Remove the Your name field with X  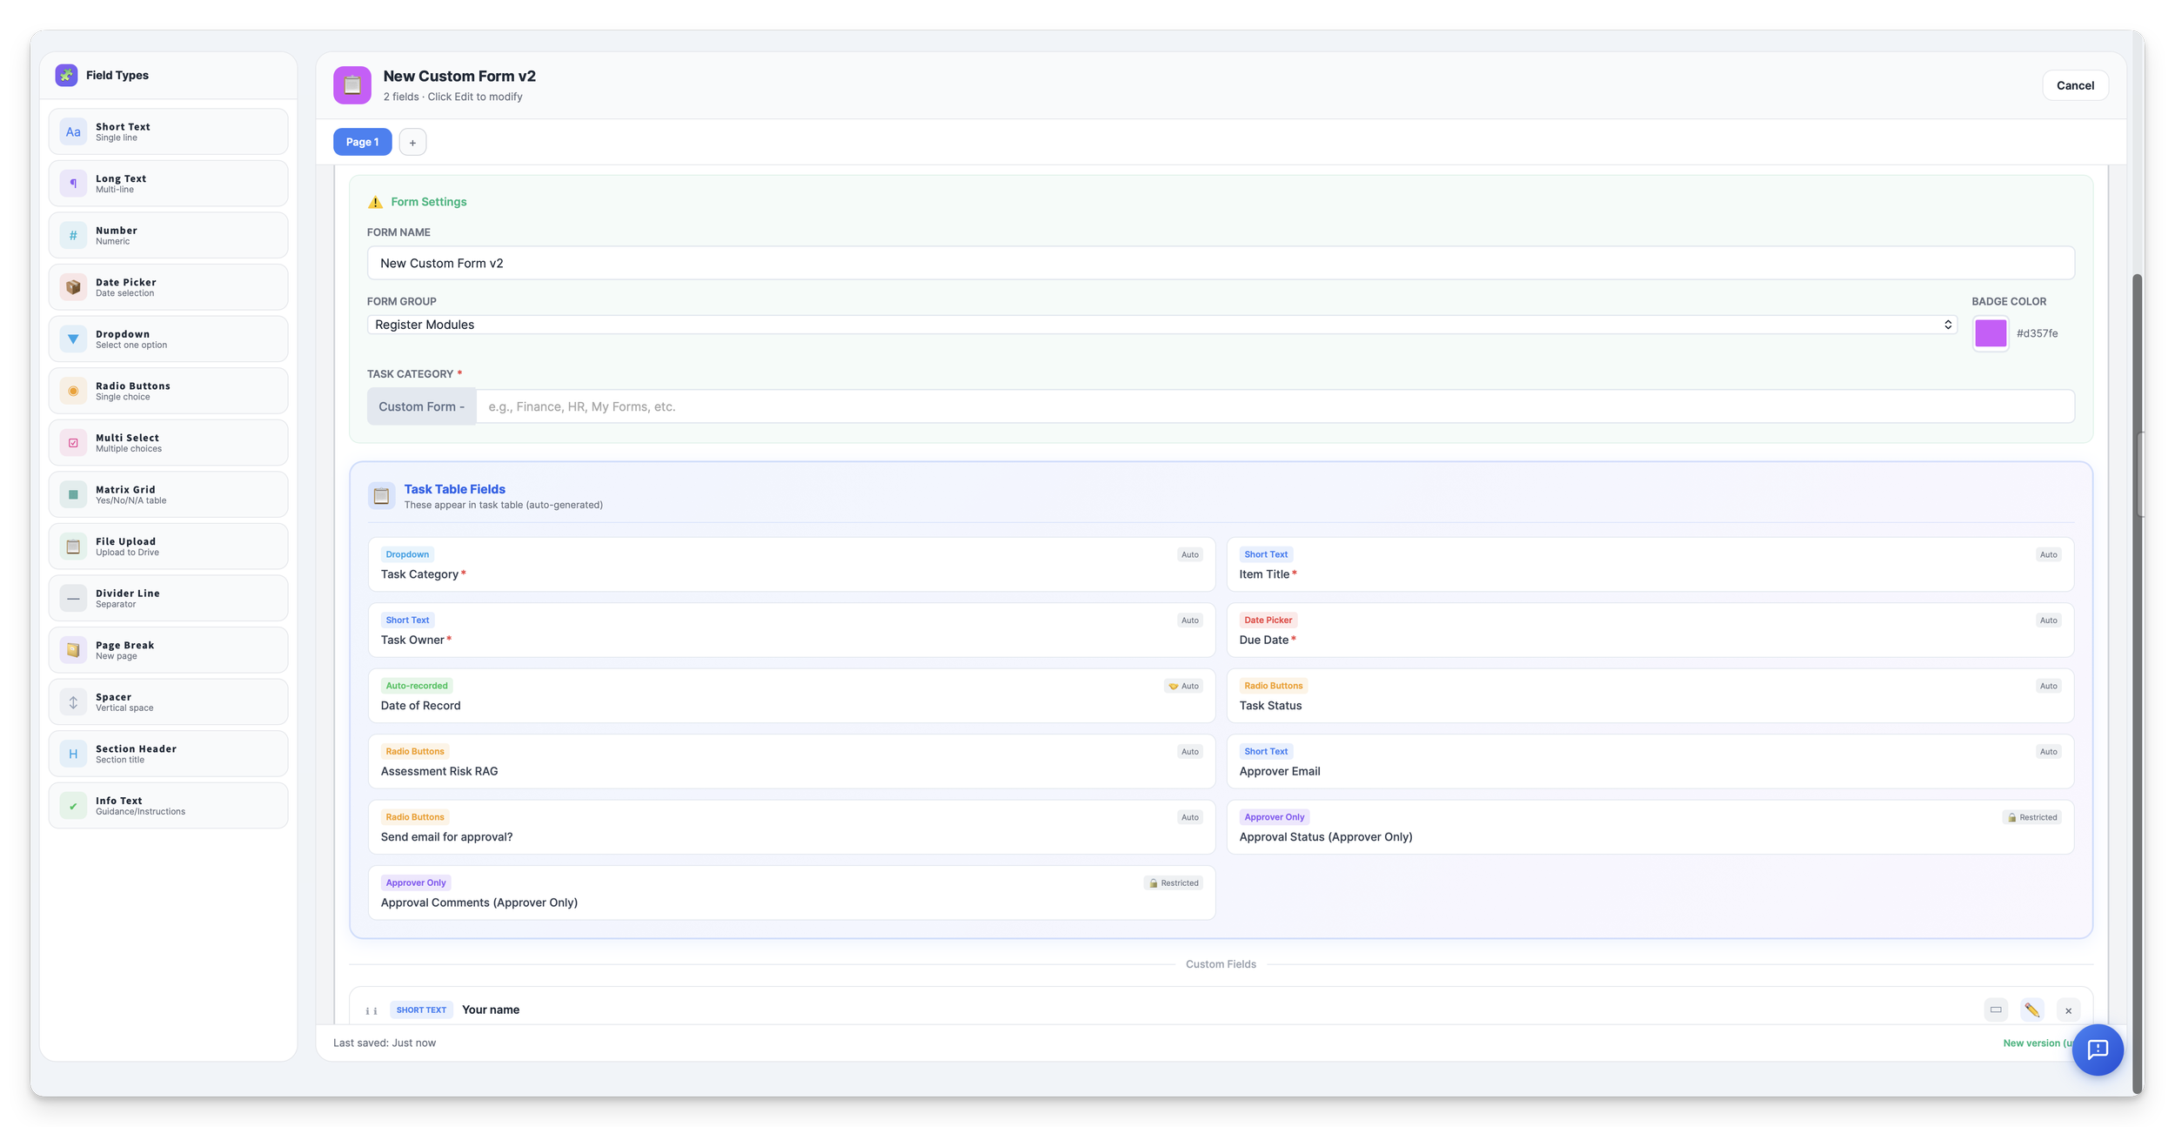tap(2068, 1010)
